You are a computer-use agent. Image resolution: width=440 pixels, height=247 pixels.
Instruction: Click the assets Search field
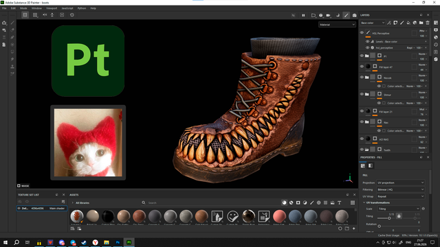click(x=210, y=203)
